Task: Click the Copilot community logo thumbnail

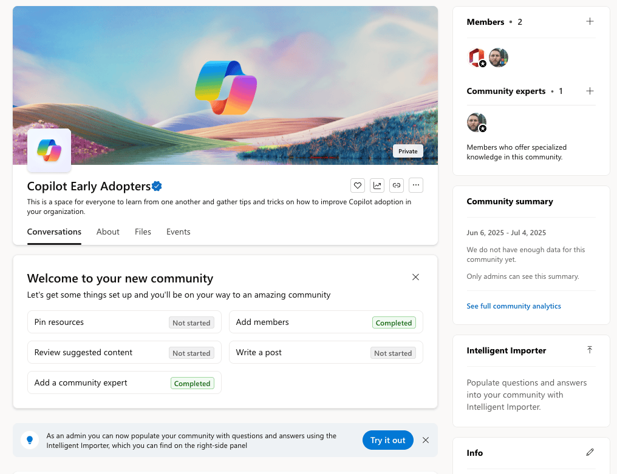Action: [49, 150]
